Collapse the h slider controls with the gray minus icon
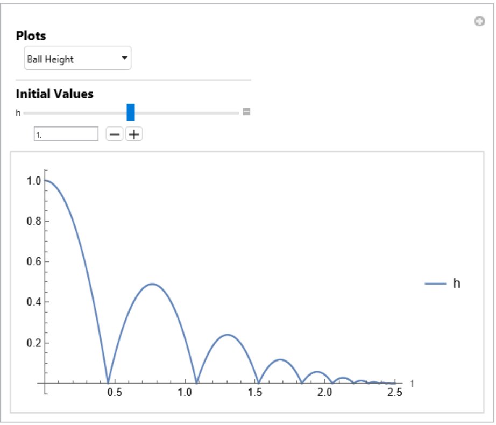Viewport: 496px width, 425px height. [246, 112]
